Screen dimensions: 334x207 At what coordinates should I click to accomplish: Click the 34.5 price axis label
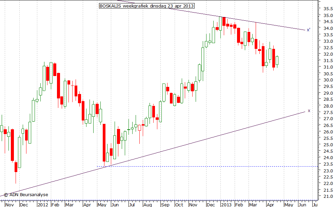pos(328,22)
